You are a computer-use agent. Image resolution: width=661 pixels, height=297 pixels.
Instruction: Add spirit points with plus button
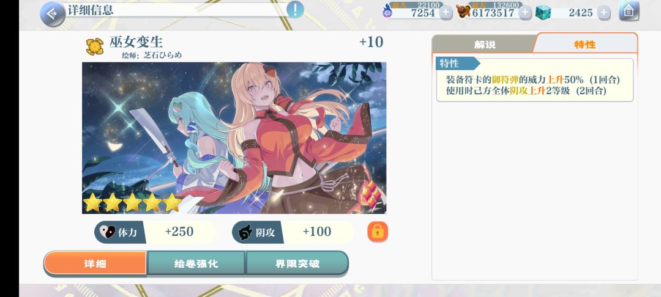click(x=446, y=13)
